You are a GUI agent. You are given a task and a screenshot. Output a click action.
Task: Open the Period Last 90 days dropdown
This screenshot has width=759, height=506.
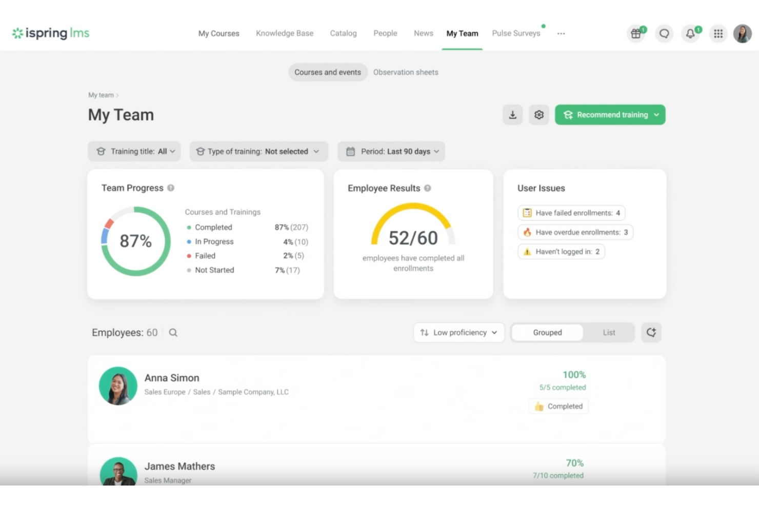pos(391,151)
